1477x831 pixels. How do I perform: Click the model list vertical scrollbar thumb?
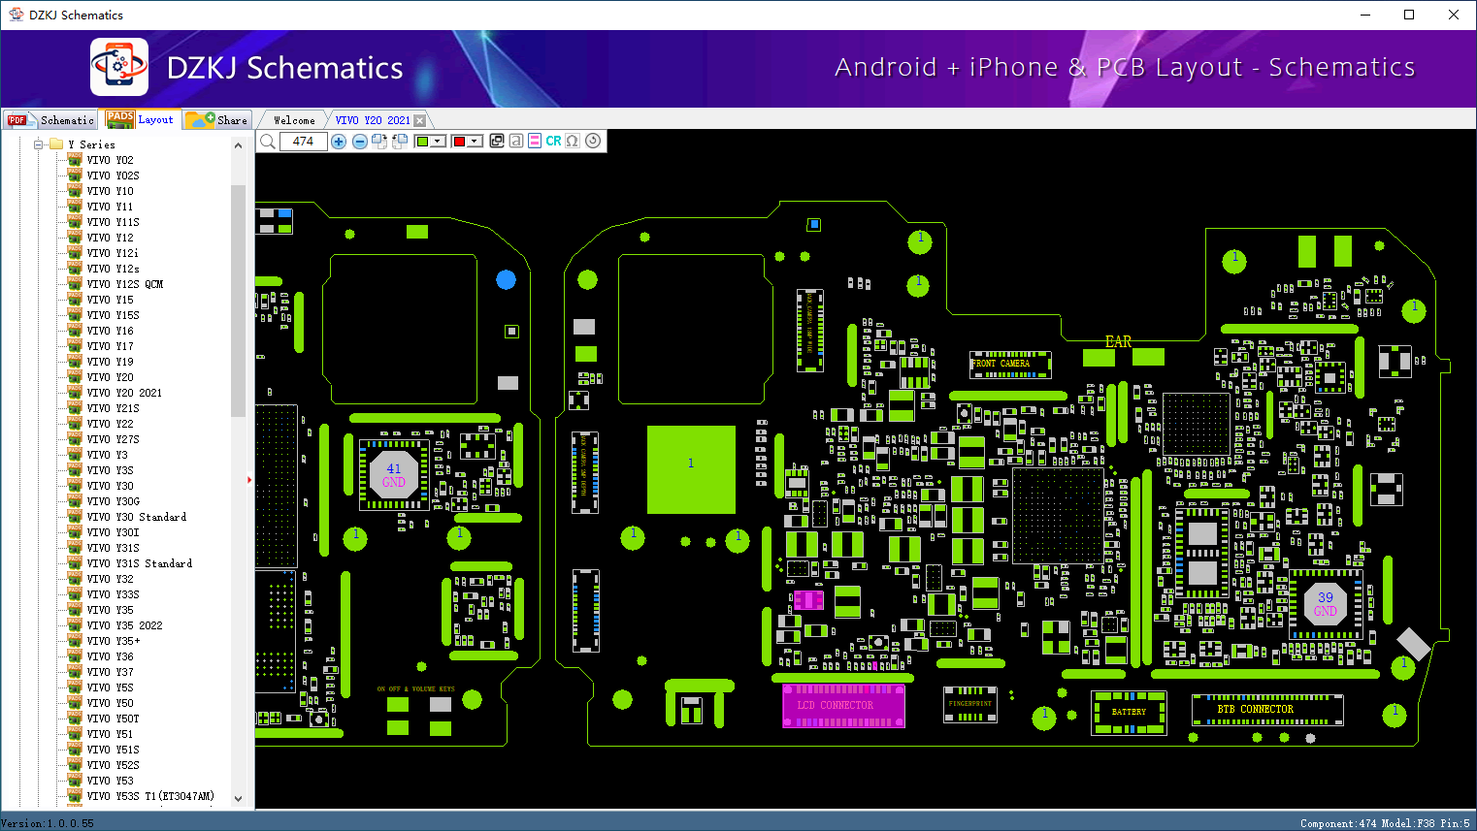click(x=238, y=301)
